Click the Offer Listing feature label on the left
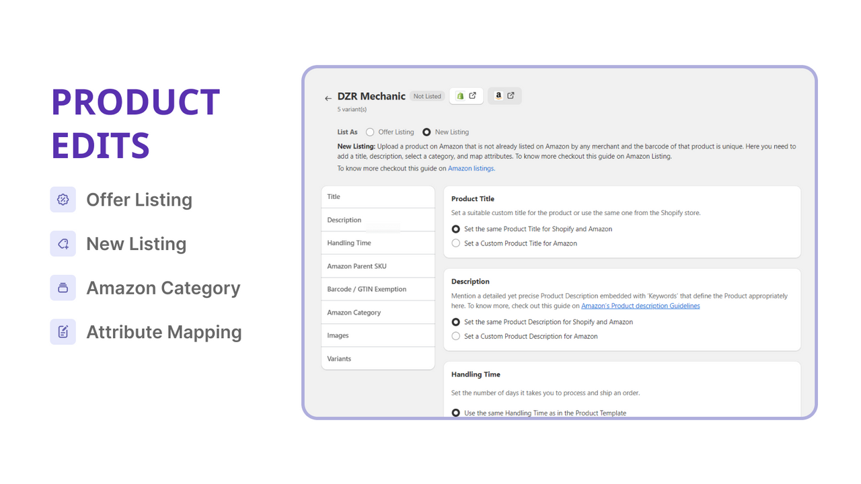 (139, 200)
